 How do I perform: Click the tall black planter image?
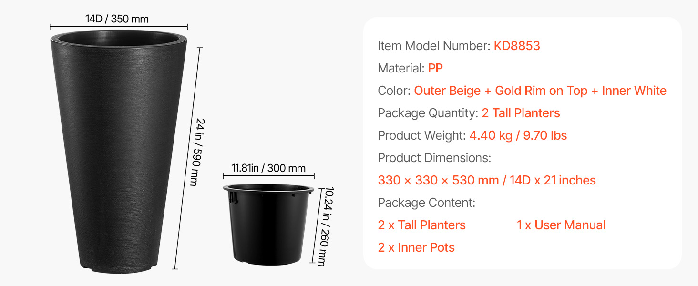(x=119, y=153)
